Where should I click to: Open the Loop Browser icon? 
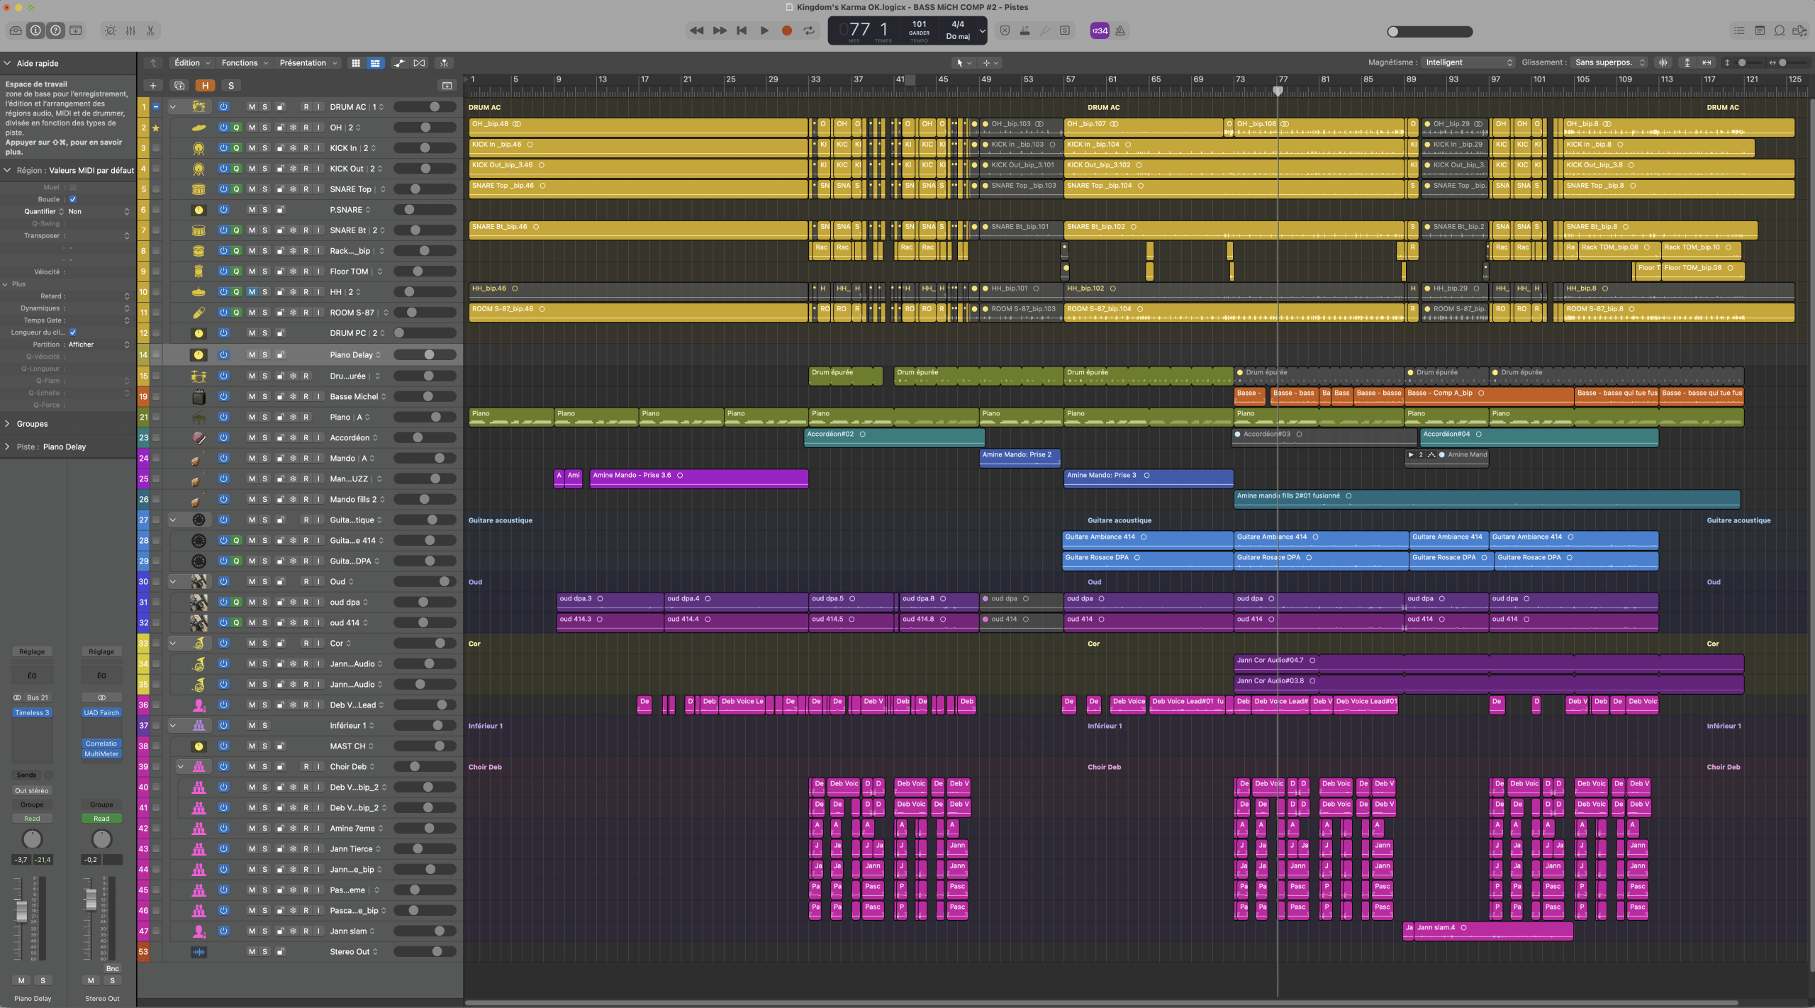(1780, 30)
